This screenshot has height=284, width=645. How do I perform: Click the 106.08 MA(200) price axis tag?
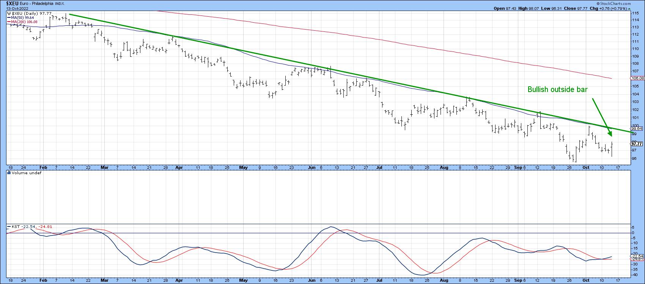point(638,78)
